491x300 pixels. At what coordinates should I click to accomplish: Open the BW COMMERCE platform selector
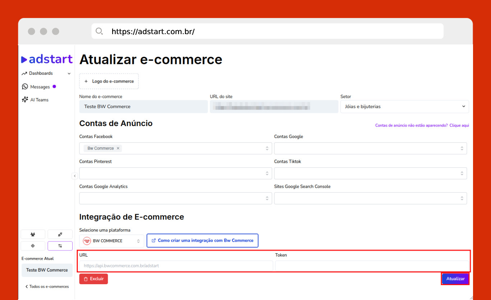112,241
